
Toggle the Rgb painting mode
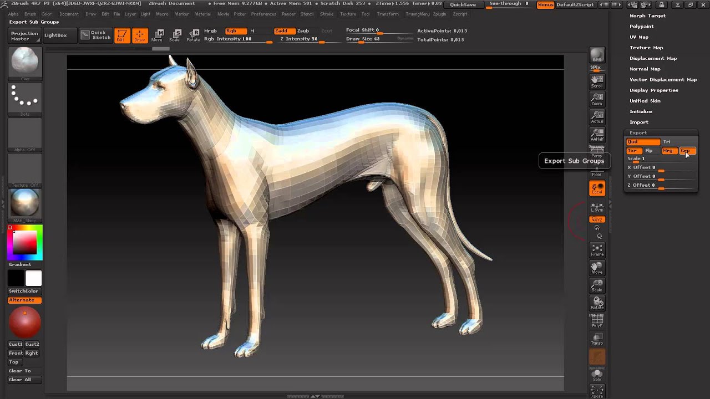[x=236, y=31]
